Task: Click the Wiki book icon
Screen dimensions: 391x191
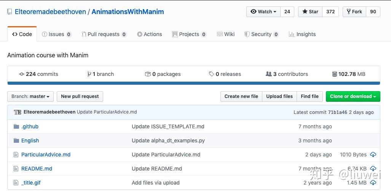Action: coord(220,34)
